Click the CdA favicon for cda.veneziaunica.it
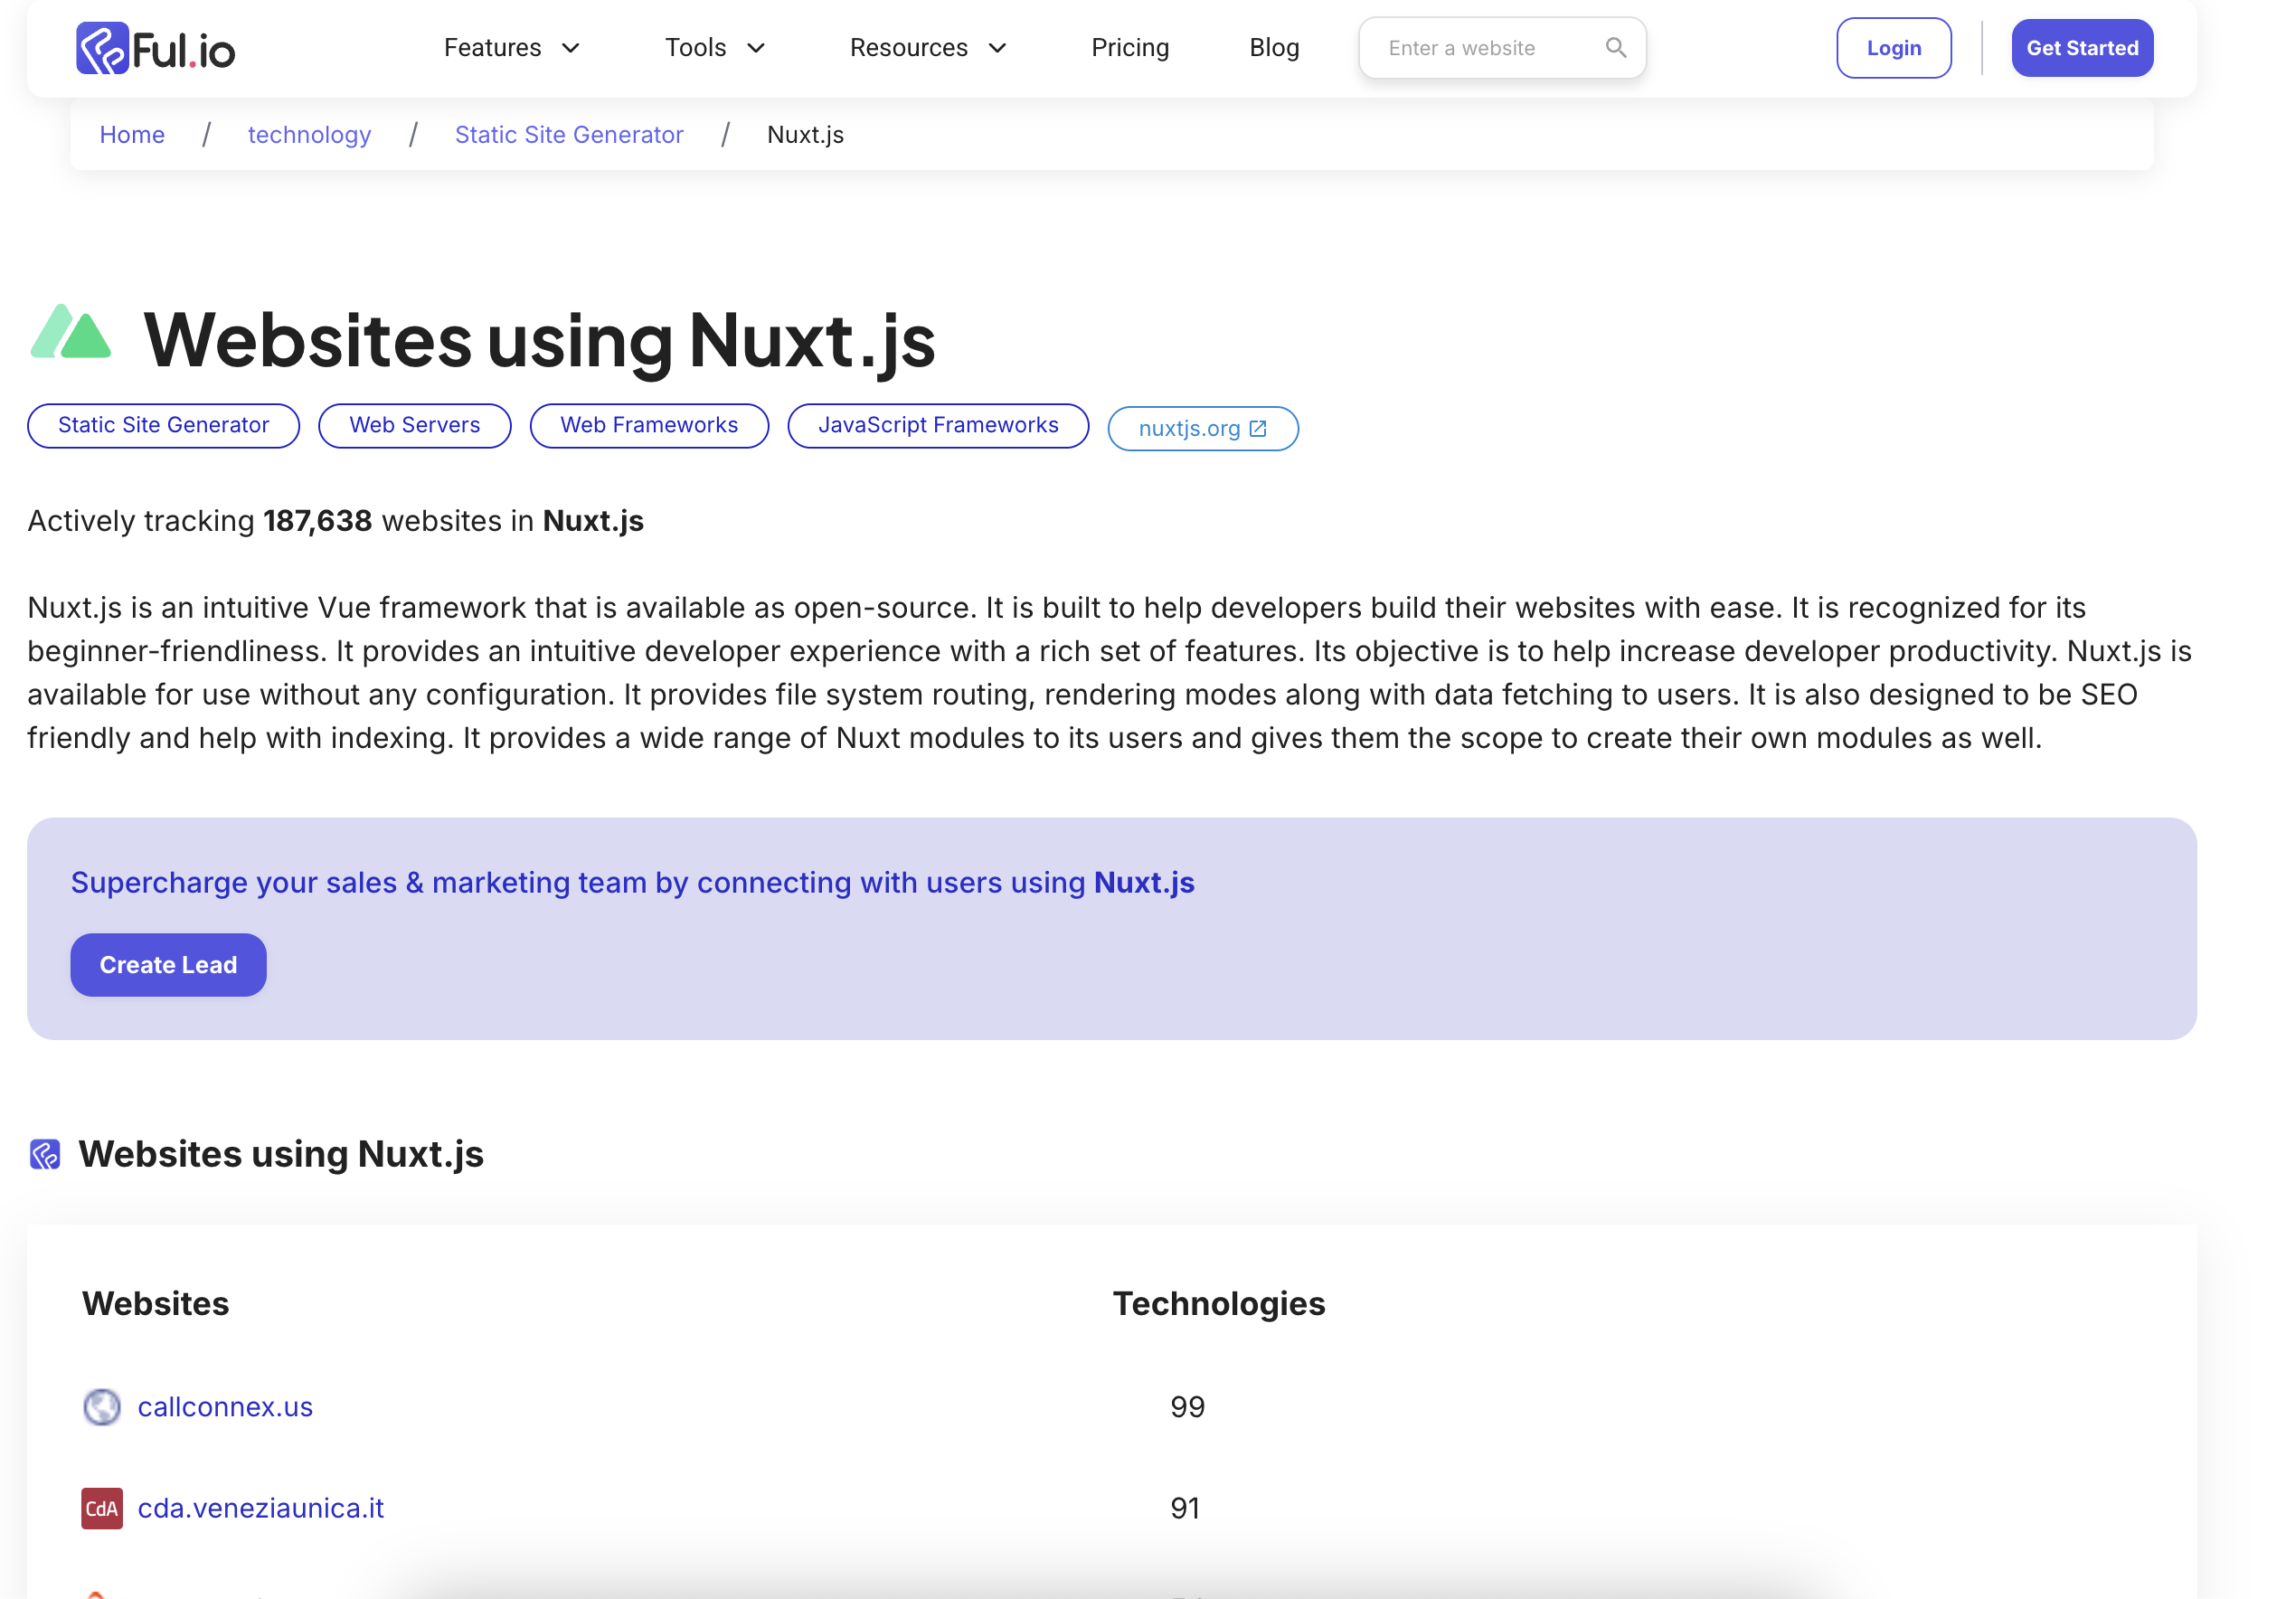The width and height of the screenshot is (2286, 1599). coord(101,1508)
